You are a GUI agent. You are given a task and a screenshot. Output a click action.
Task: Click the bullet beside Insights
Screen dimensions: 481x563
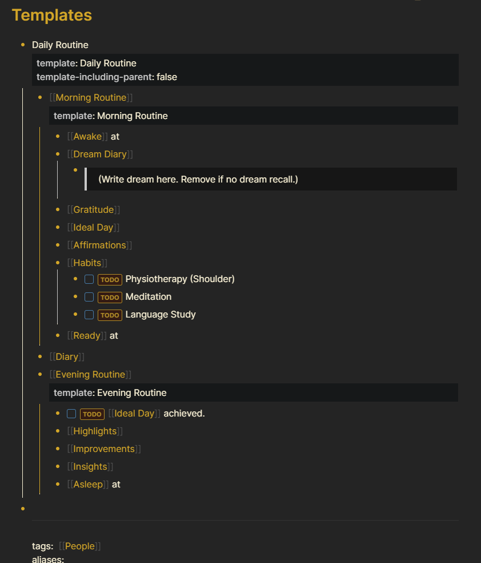coord(58,466)
